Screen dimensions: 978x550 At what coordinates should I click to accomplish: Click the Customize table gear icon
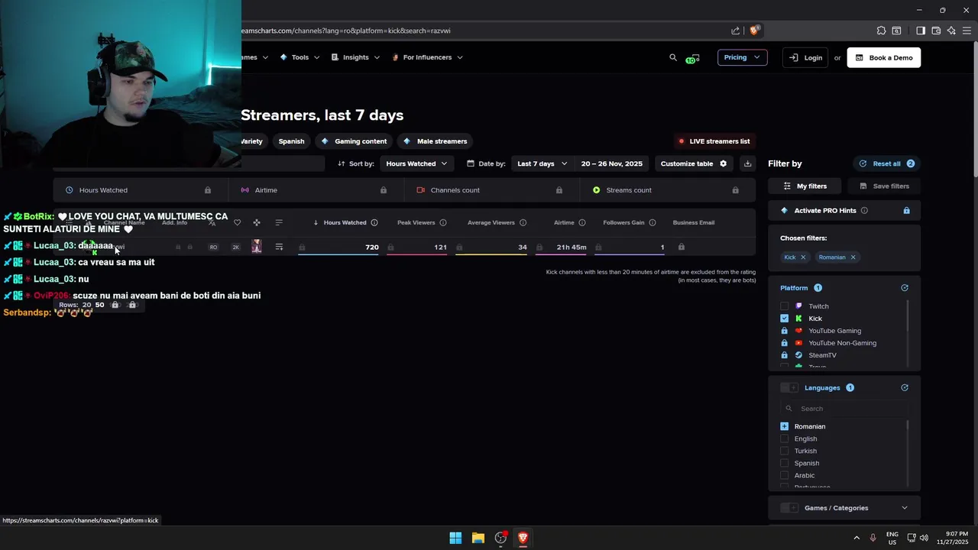[724, 163]
